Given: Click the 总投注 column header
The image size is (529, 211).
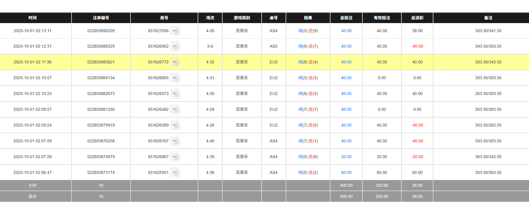Looking at the screenshot, I should pyautogui.click(x=346, y=18).
